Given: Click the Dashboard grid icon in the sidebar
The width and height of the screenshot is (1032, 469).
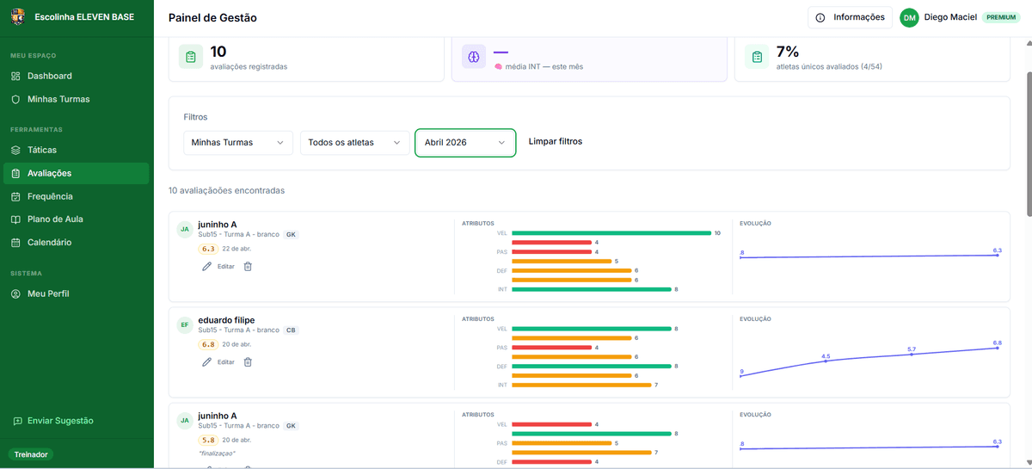Looking at the screenshot, I should click(15, 76).
